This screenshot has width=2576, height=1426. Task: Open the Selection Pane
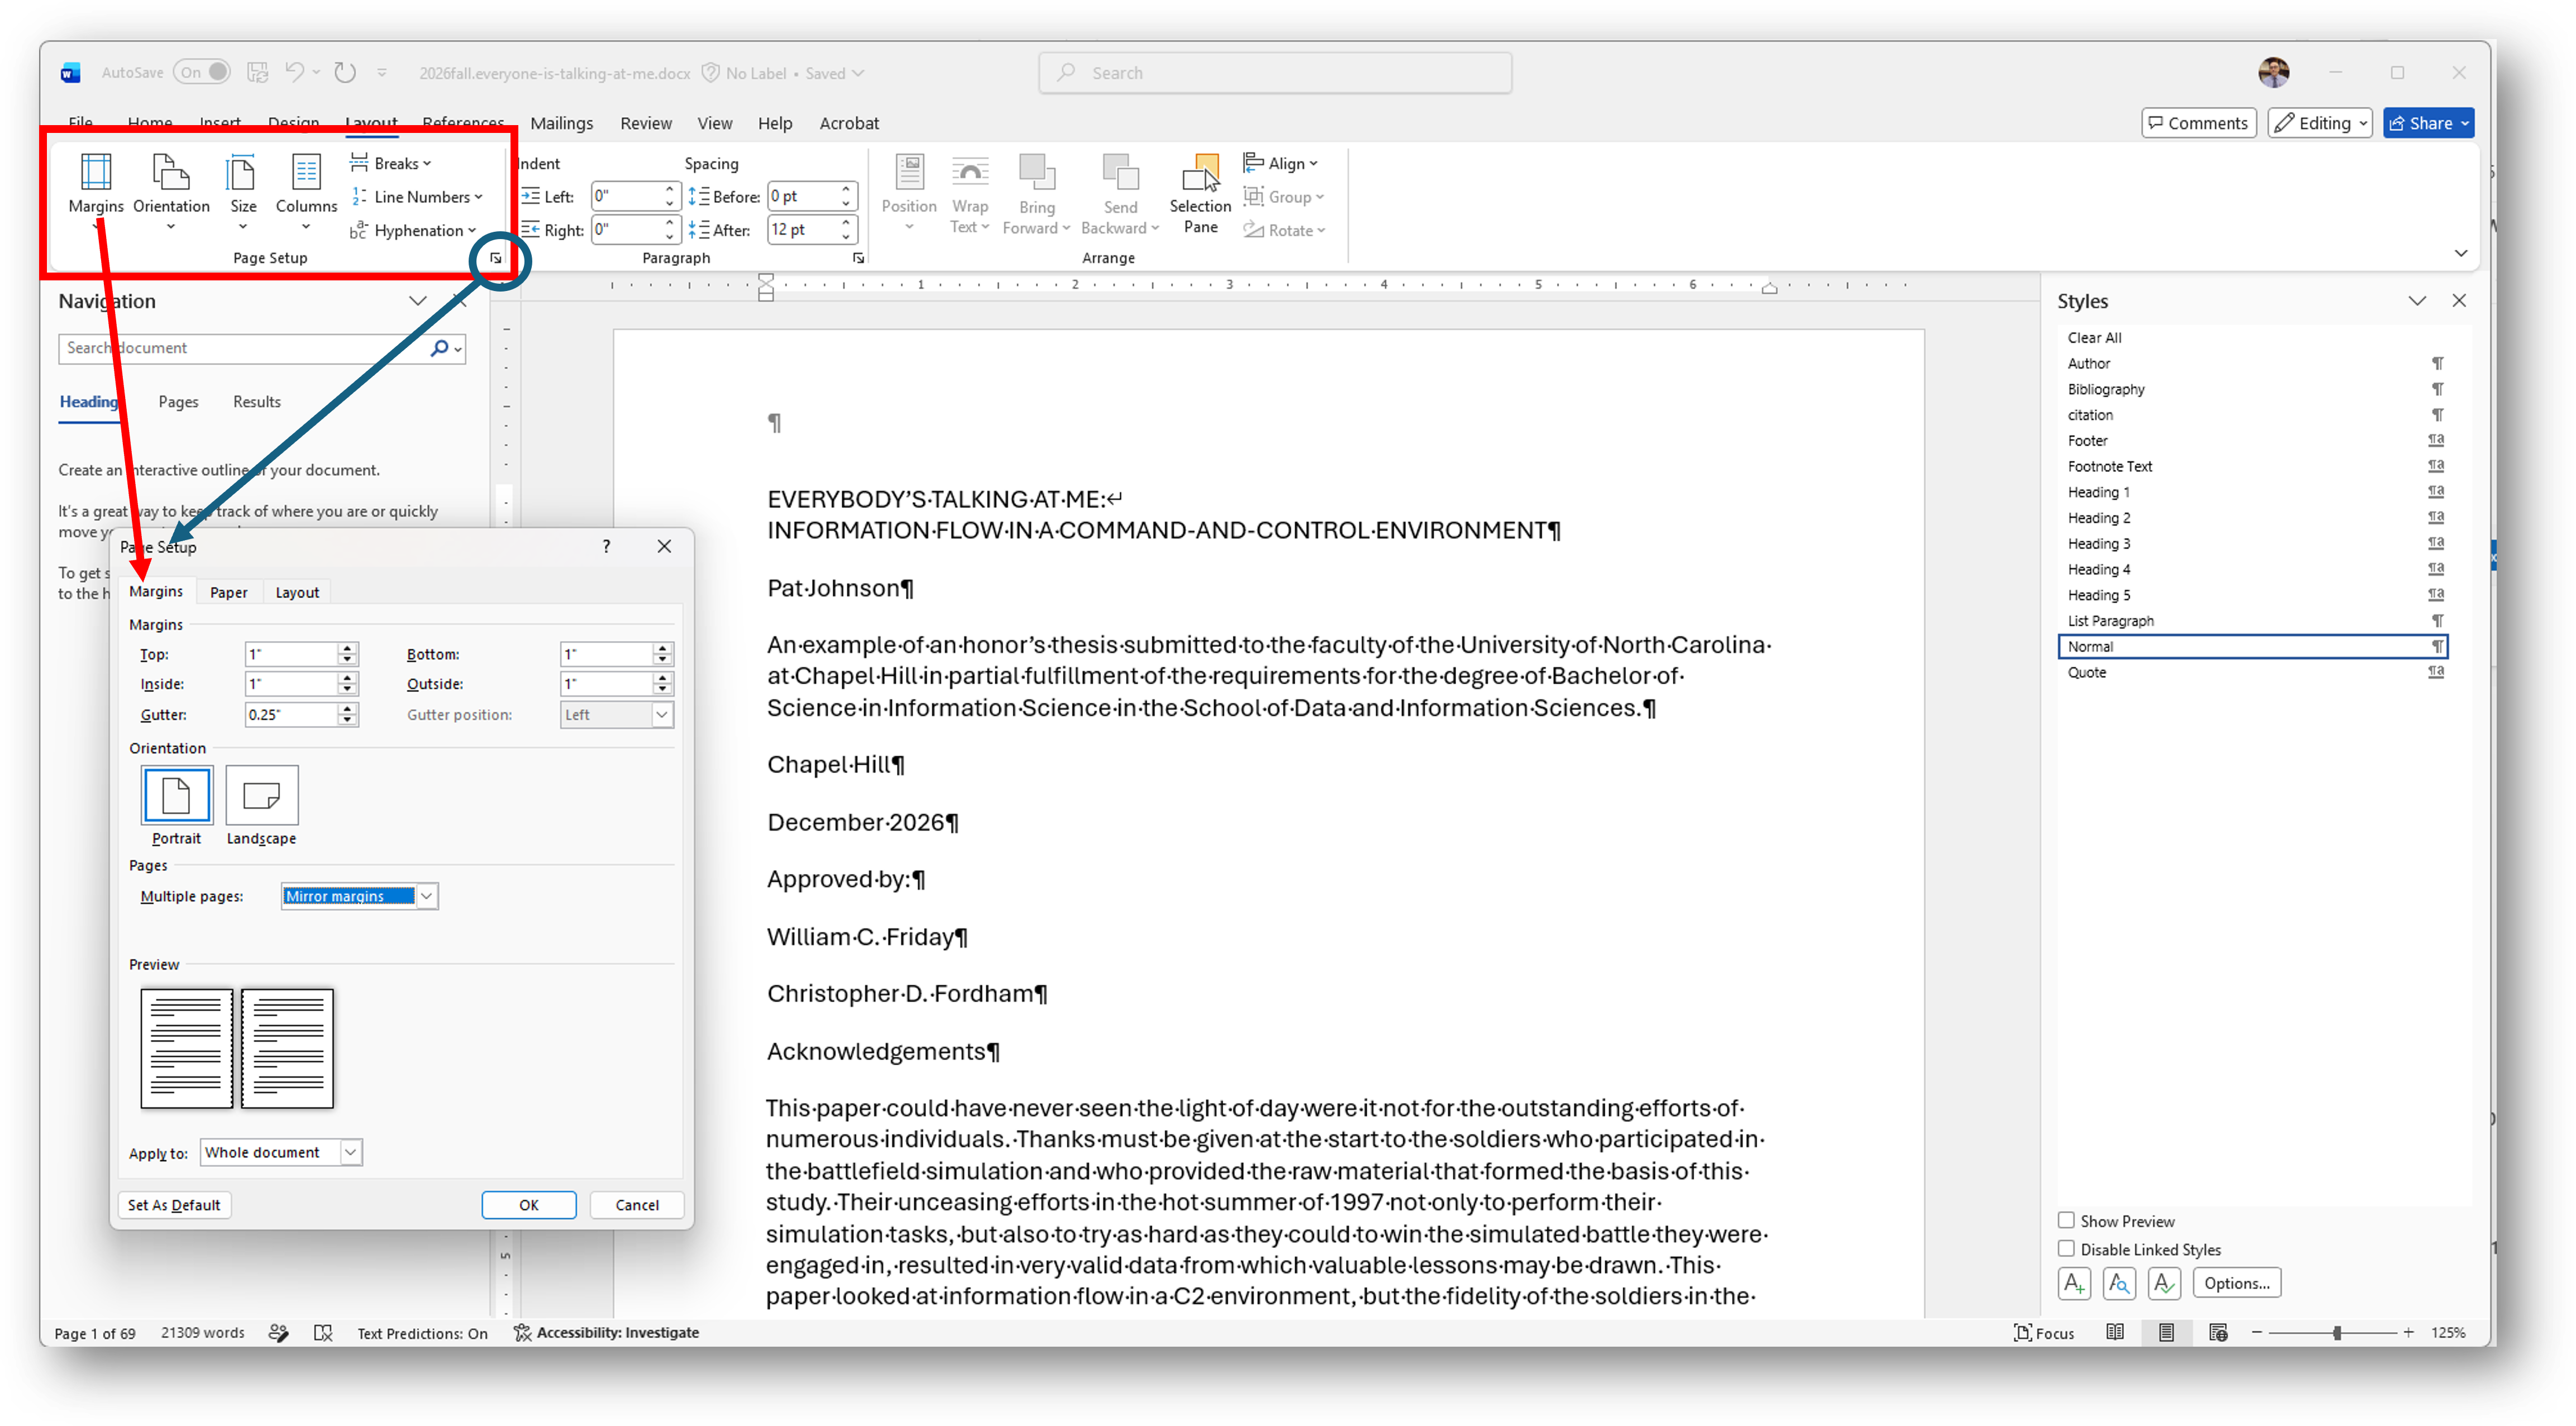click(x=1200, y=193)
